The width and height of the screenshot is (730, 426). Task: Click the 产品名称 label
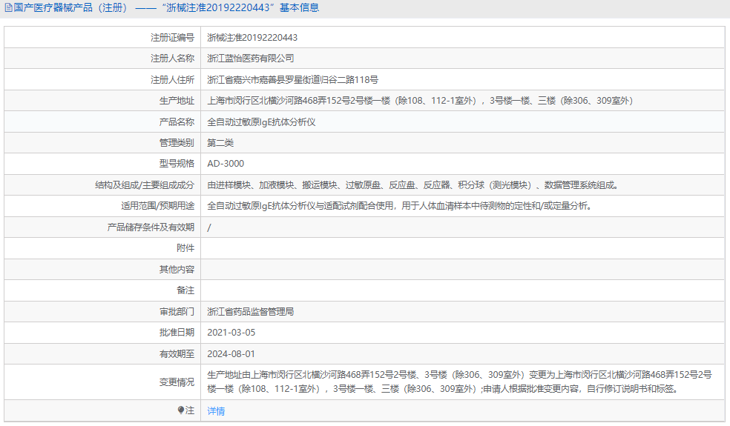tap(177, 122)
